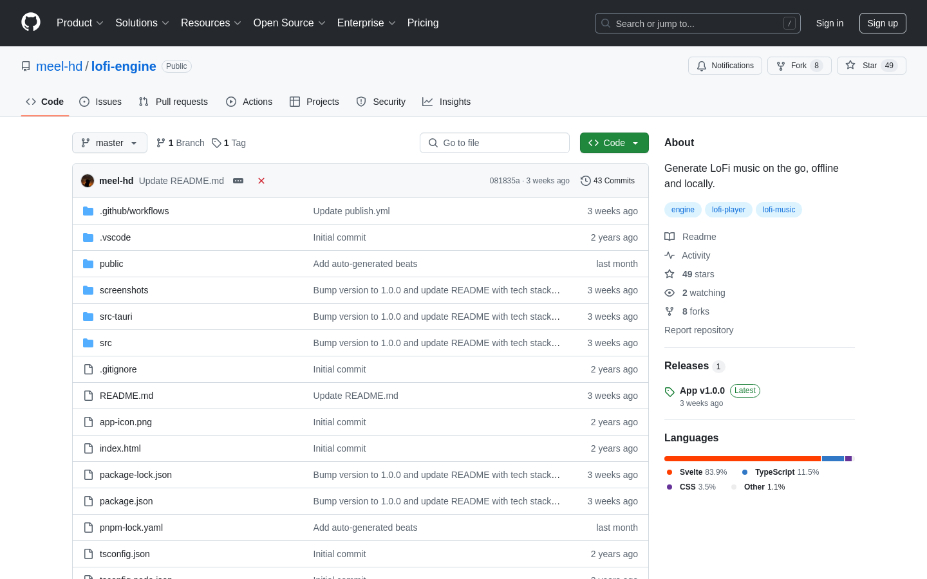927x579 pixels.
Task: Star the lofi-engine repository
Action: 872,66
